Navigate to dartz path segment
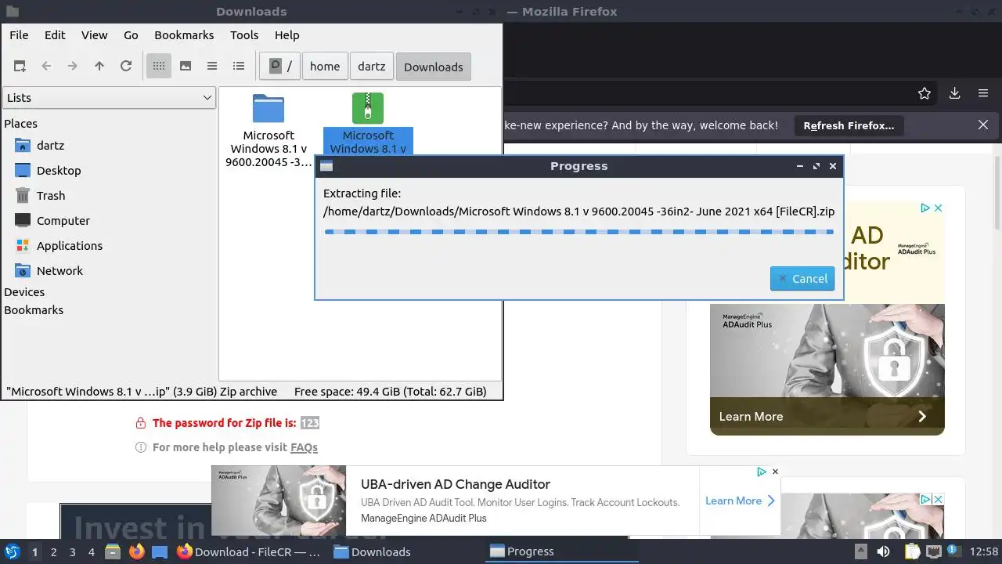Viewport: 1002px width, 564px height. pos(372,67)
